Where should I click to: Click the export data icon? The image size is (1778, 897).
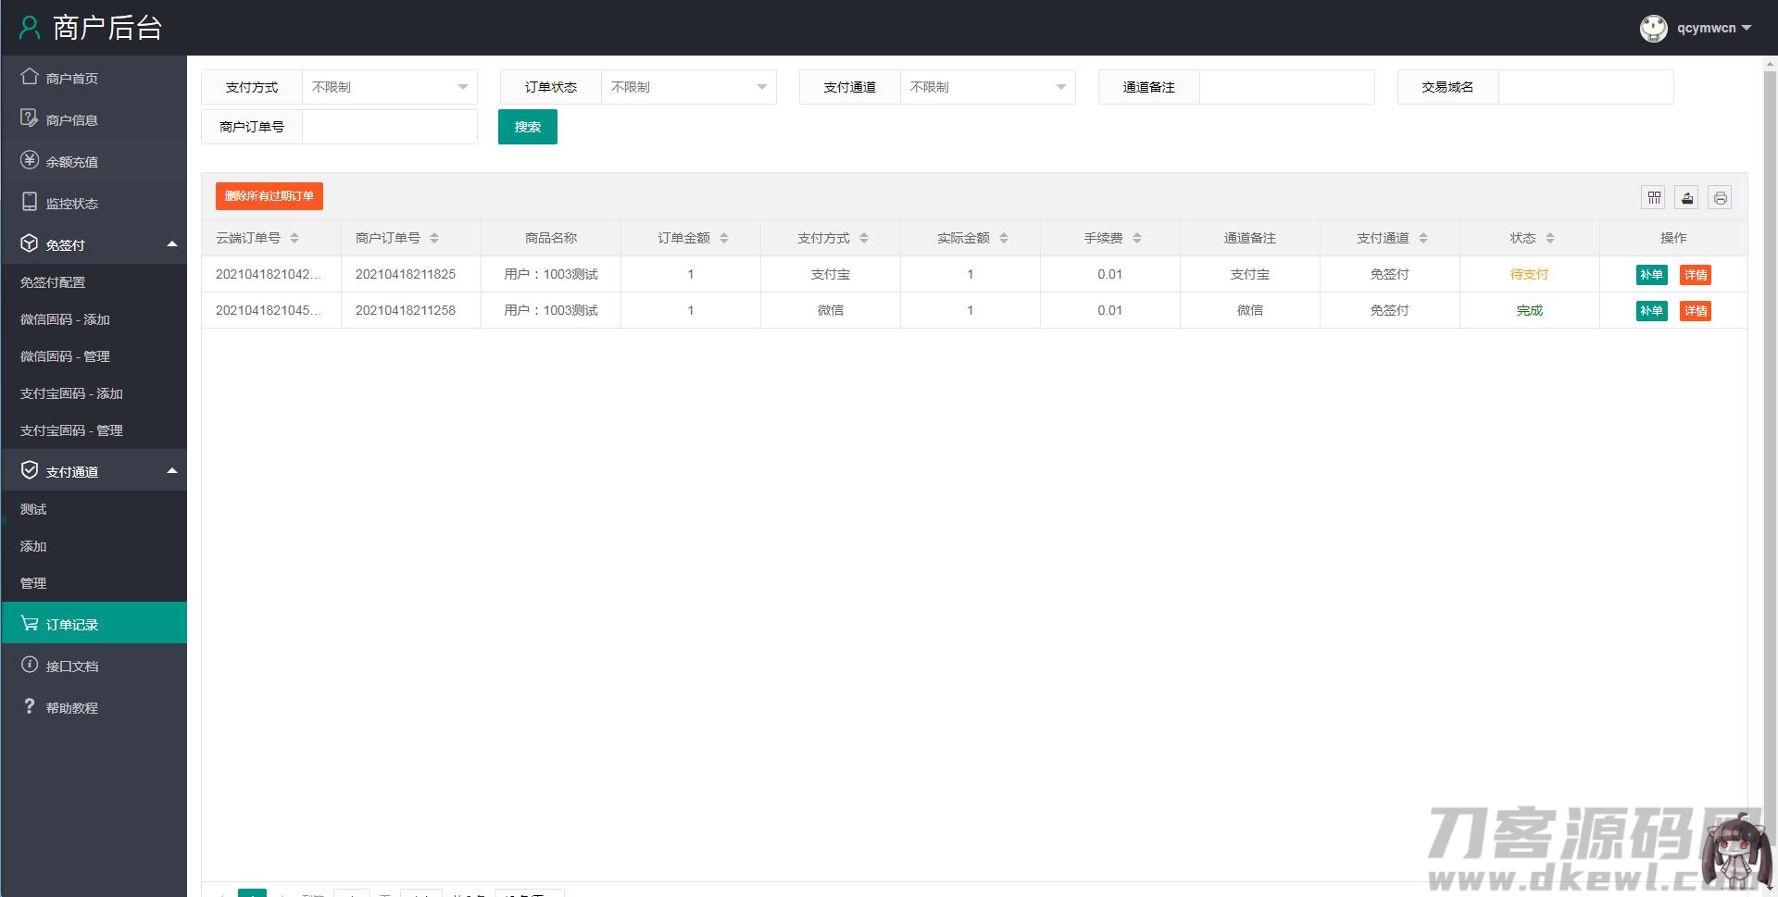[1686, 197]
